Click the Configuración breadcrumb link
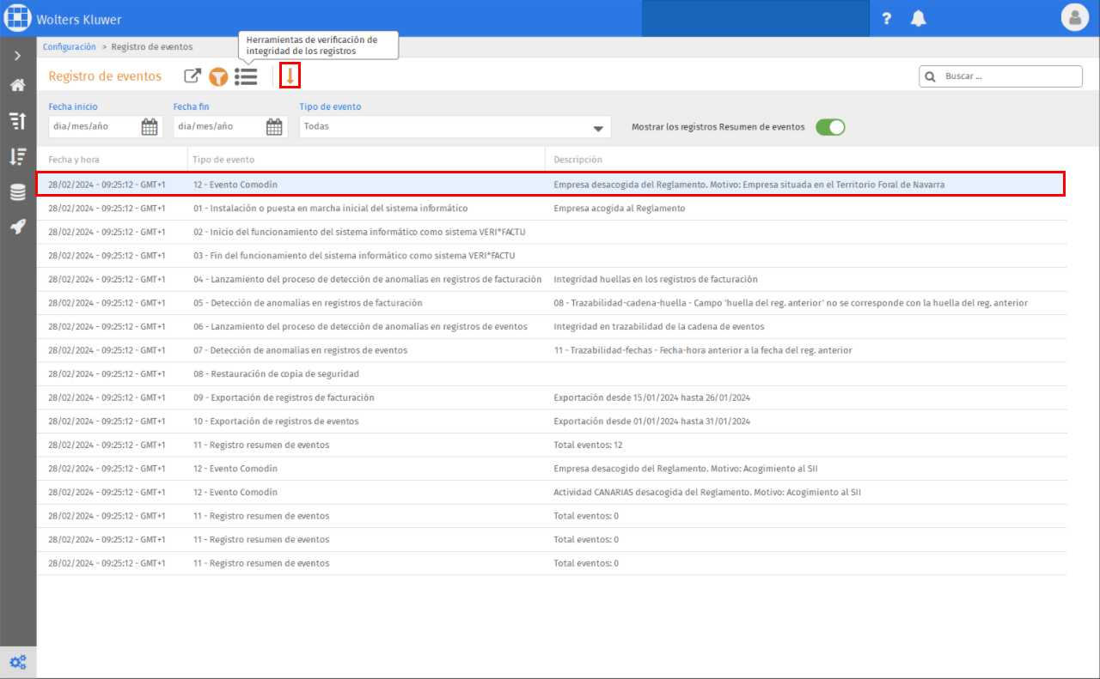 (70, 47)
